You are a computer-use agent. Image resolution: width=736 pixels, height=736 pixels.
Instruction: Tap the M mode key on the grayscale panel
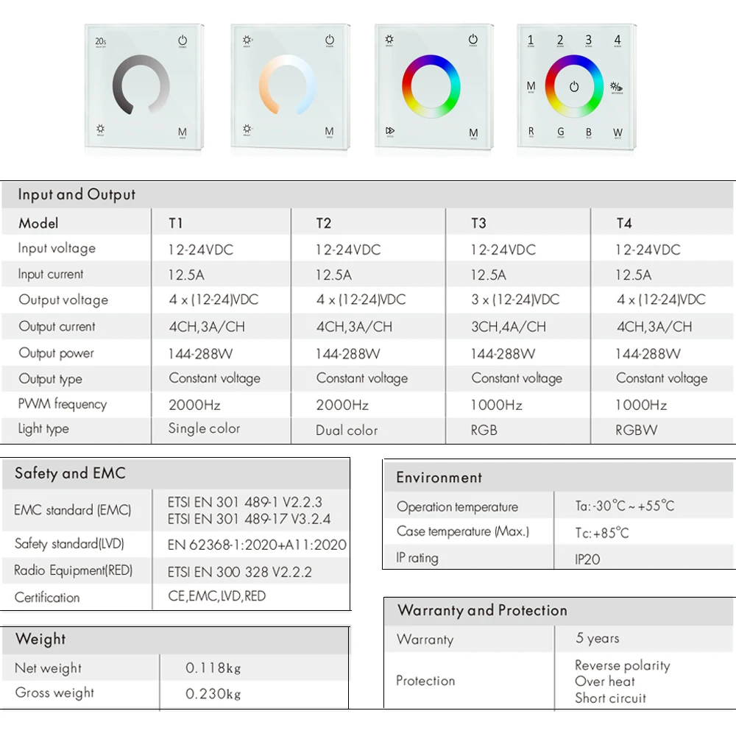pos(182,132)
